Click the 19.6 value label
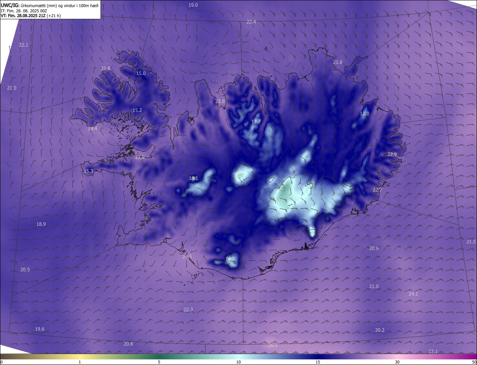The width and height of the screenshot is (477, 365). tap(40, 329)
